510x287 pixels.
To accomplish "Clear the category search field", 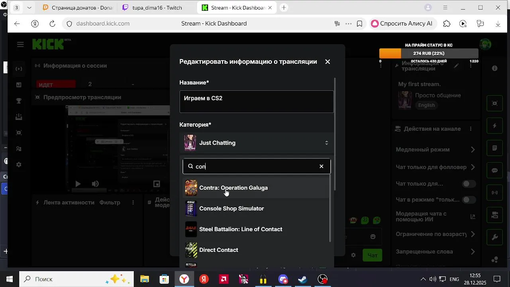I will point(322,166).
